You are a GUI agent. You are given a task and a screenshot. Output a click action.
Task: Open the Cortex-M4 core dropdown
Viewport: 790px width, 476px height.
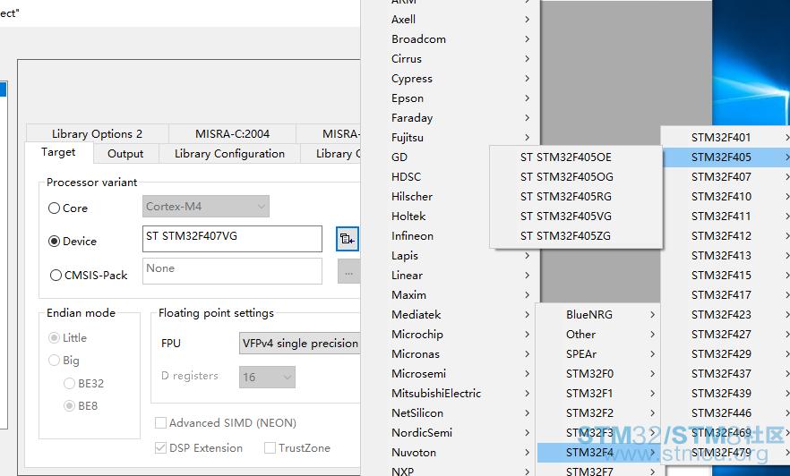point(206,207)
